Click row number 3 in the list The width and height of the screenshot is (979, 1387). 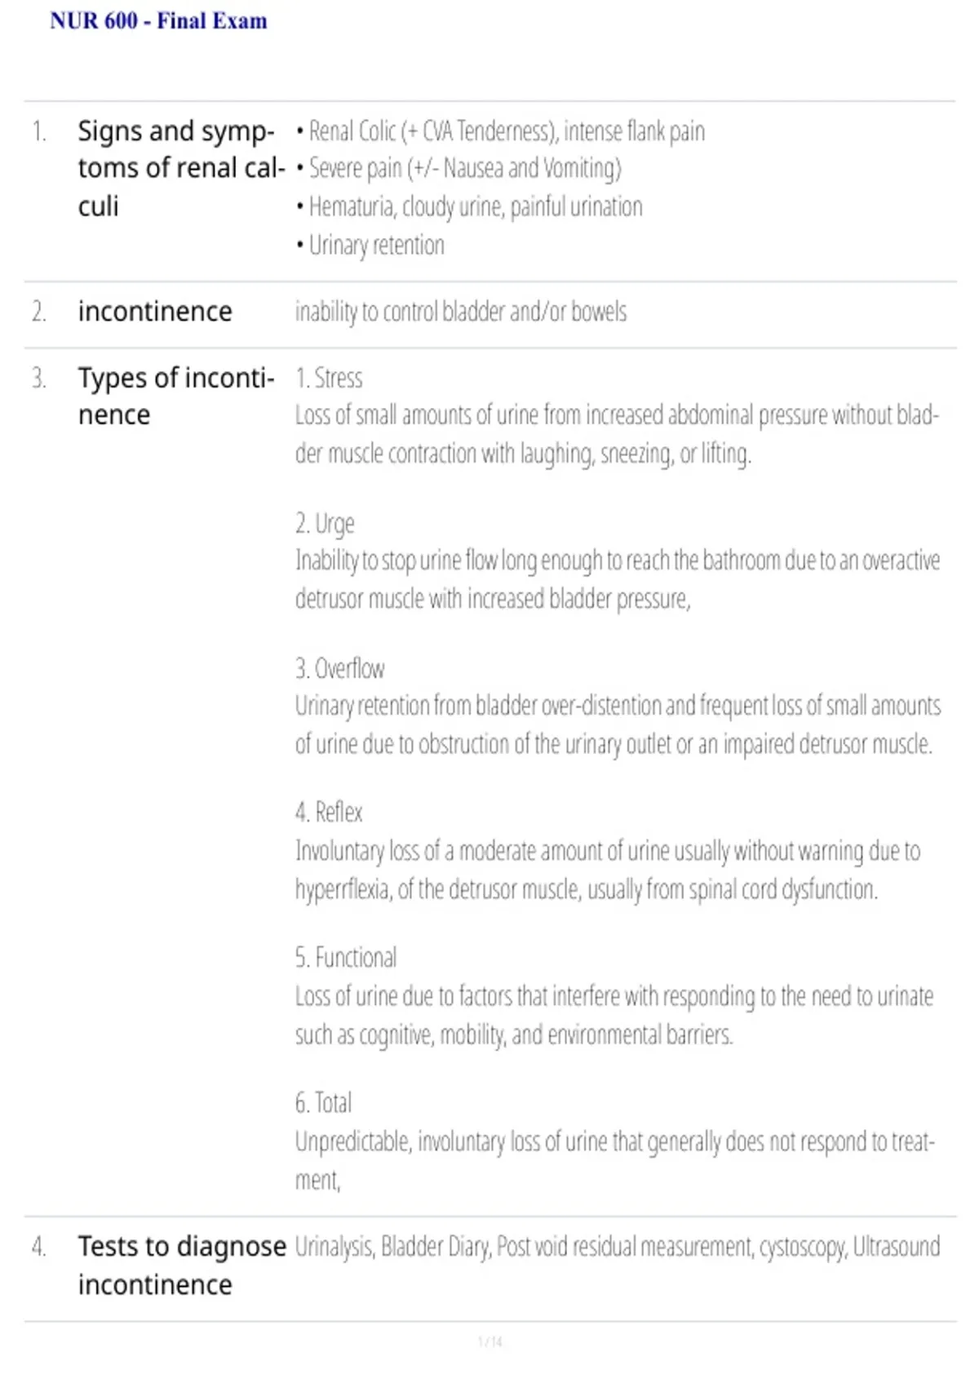point(38,379)
